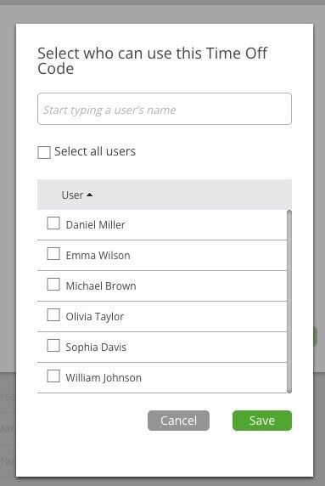Click the name William Johnson
The height and width of the screenshot is (486, 325).
coord(104,378)
